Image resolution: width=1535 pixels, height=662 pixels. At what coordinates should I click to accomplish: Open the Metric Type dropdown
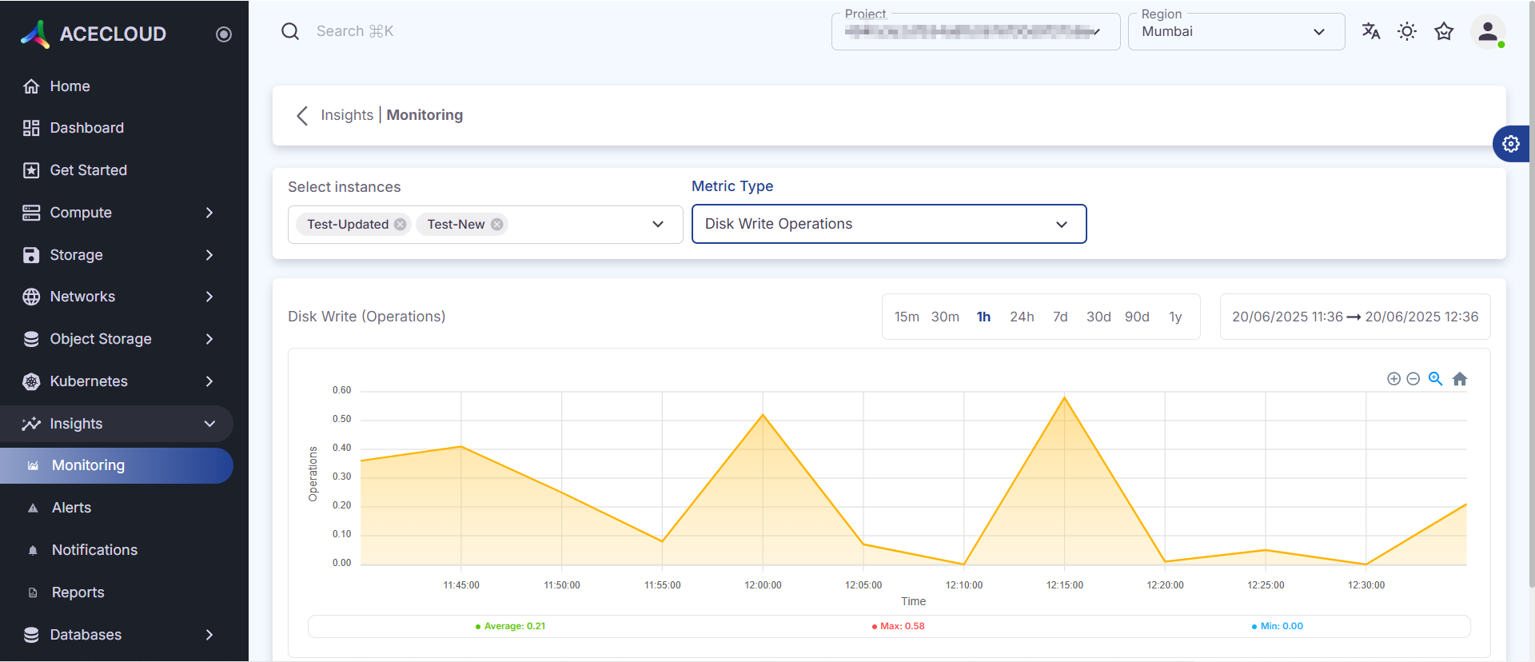coord(888,224)
